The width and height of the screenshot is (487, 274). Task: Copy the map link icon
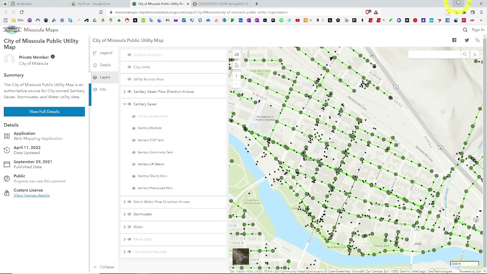(x=477, y=40)
